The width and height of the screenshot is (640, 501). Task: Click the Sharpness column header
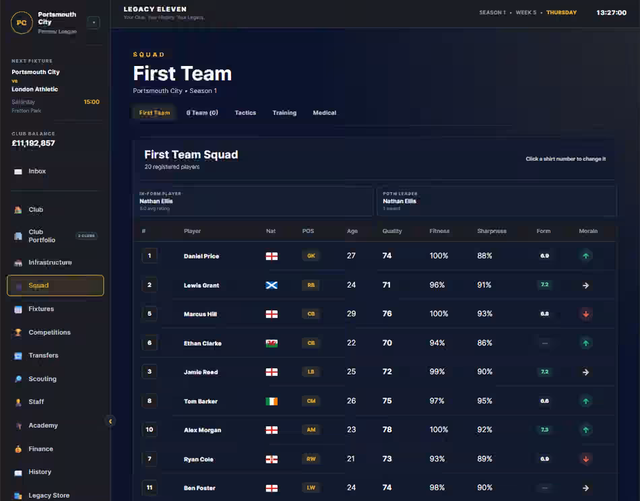tap(491, 231)
